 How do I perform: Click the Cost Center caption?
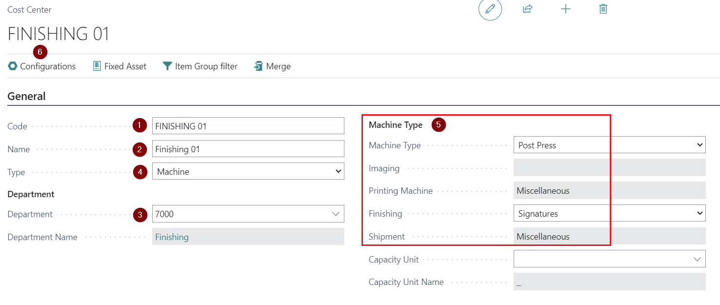click(x=29, y=9)
